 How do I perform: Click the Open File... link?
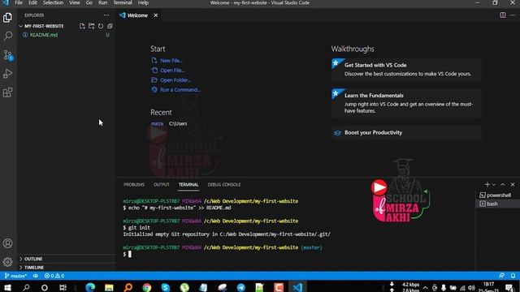pos(172,71)
